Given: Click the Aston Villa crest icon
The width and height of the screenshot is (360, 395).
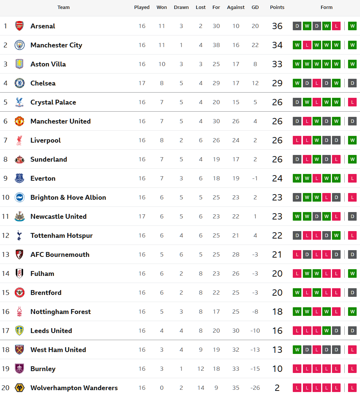Looking at the screenshot, I should tap(19, 64).
